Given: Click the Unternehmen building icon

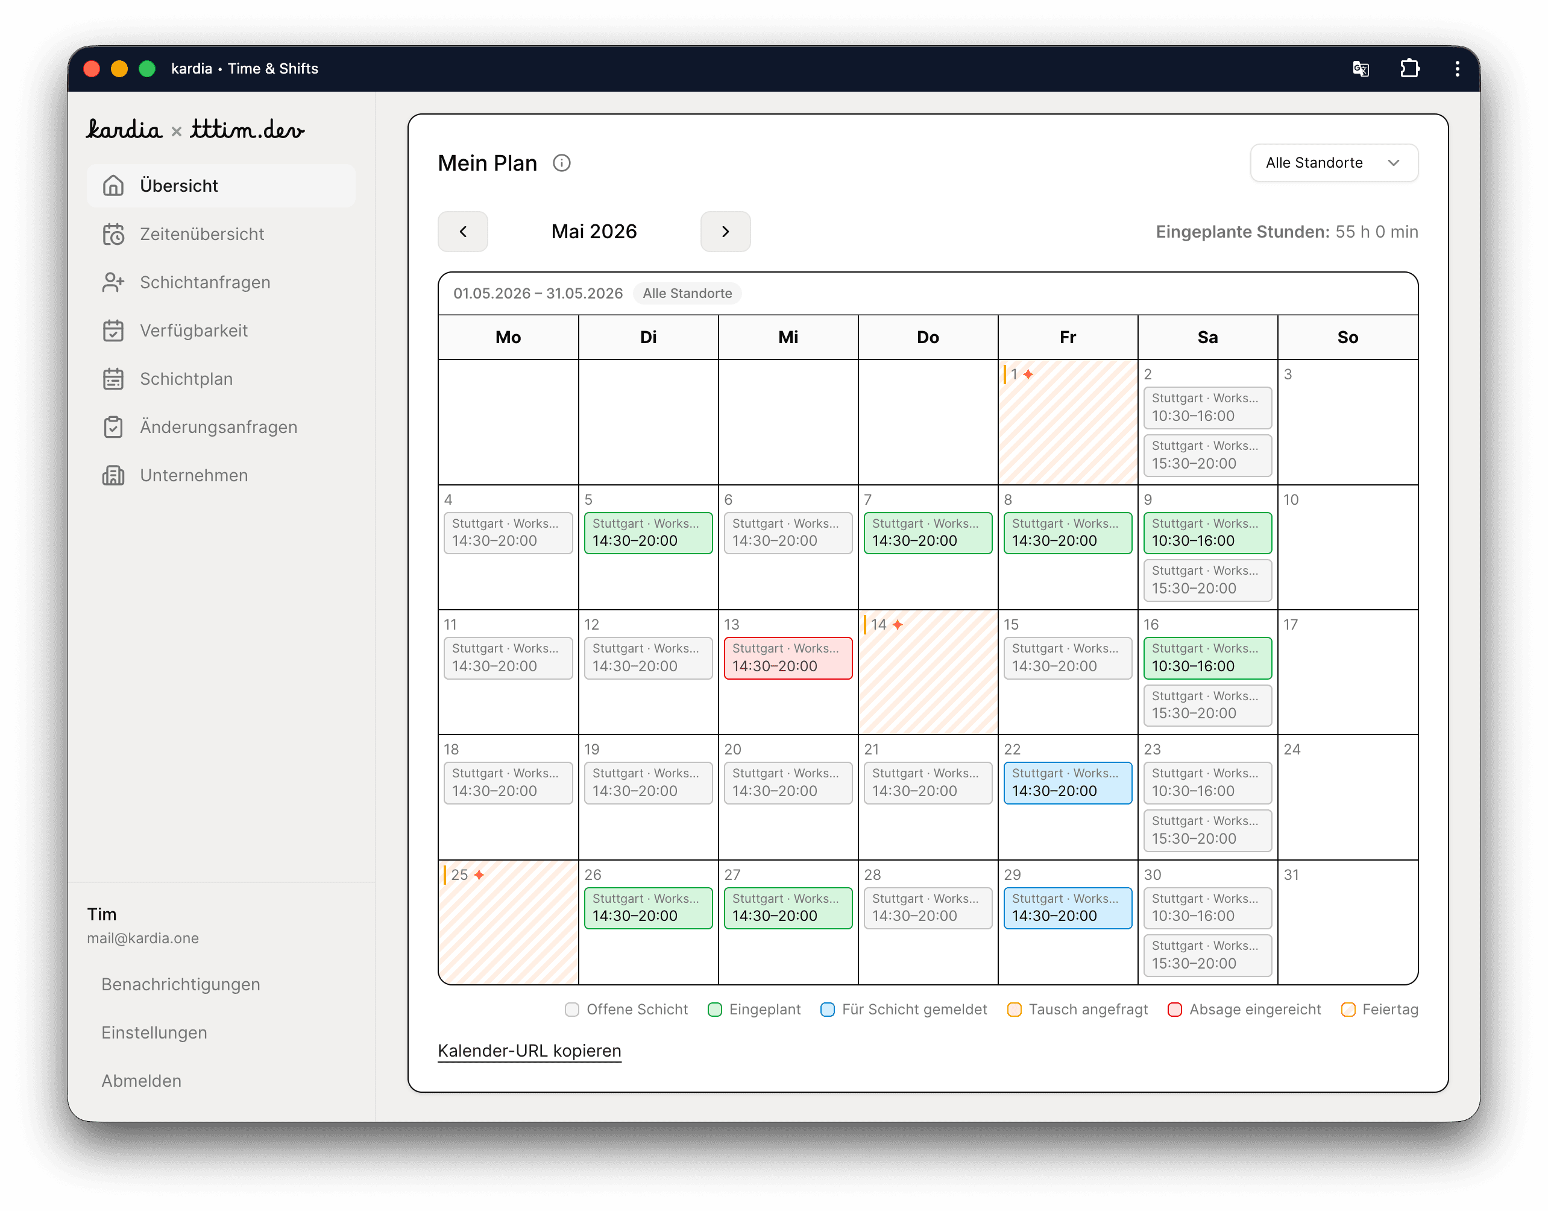Looking at the screenshot, I should tap(113, 475).
